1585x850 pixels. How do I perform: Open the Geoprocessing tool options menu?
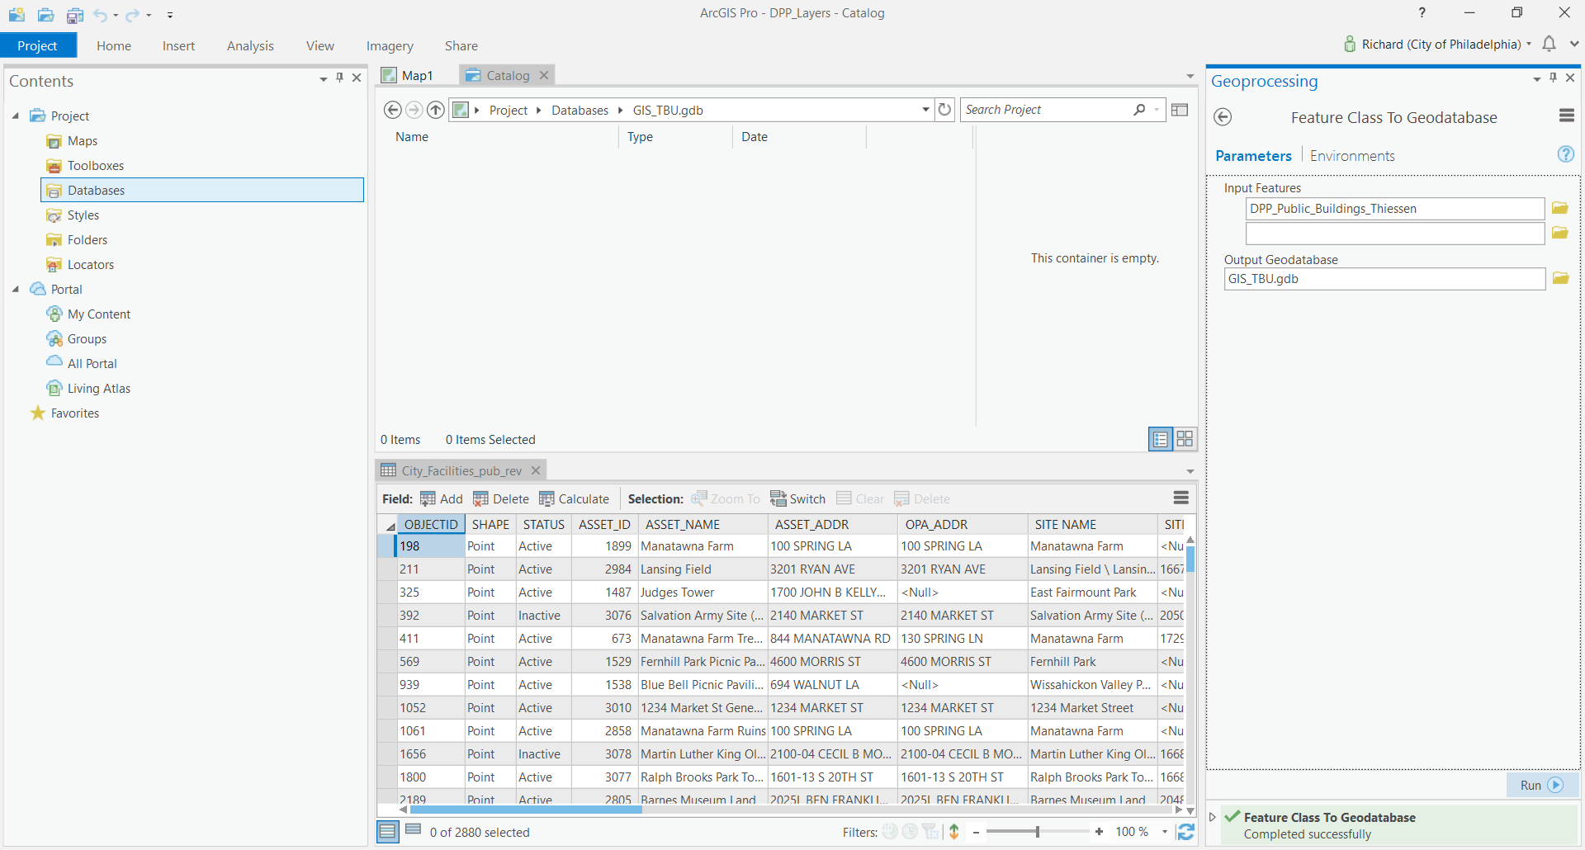click(1566, 116)
